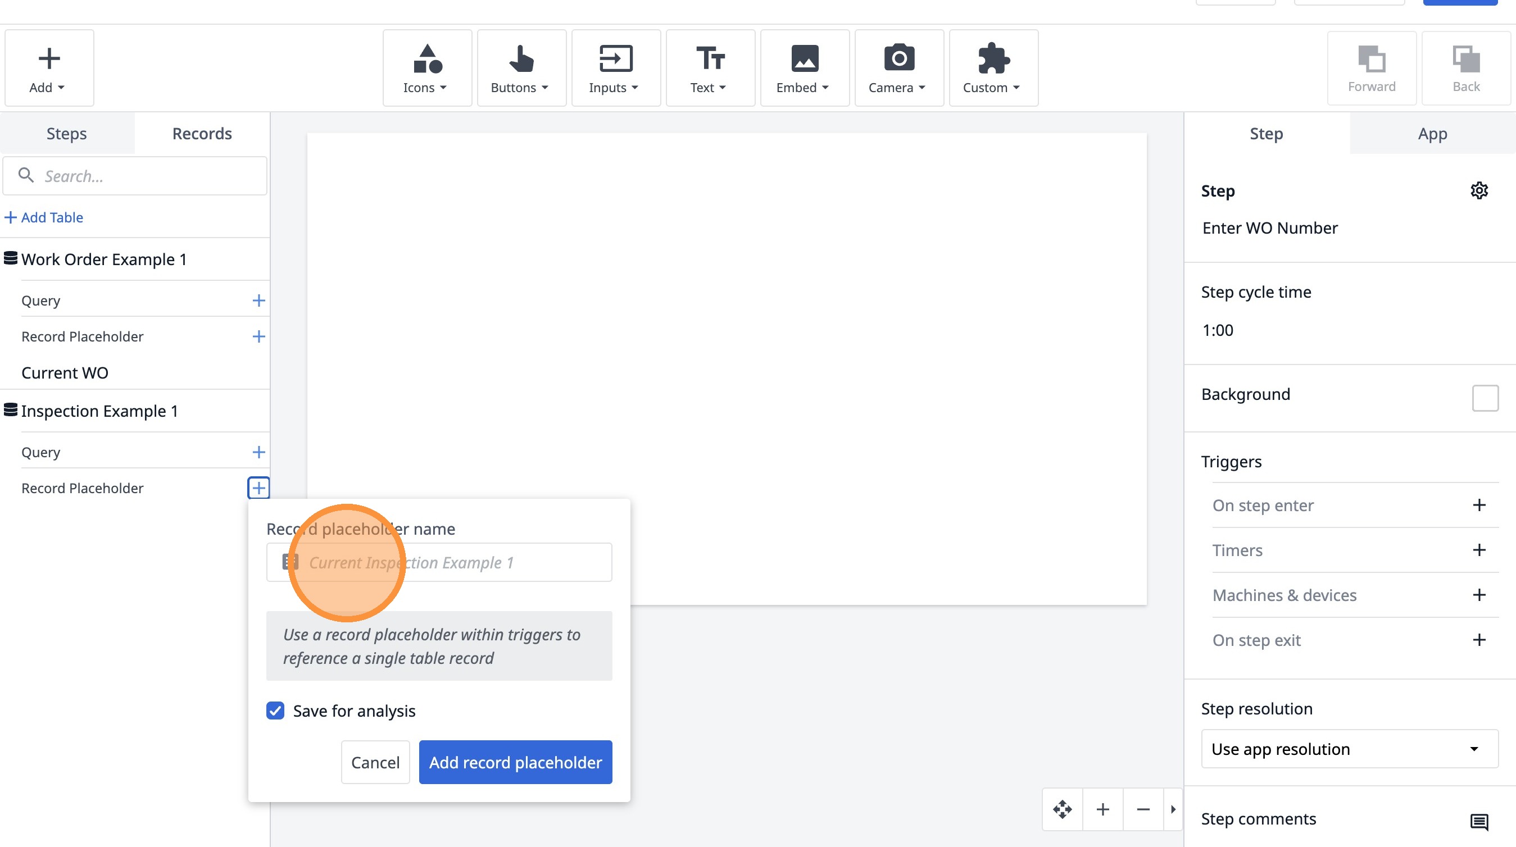Open the Camera widget dropdown
The image size is (1516, 847).
click(898, 68)
